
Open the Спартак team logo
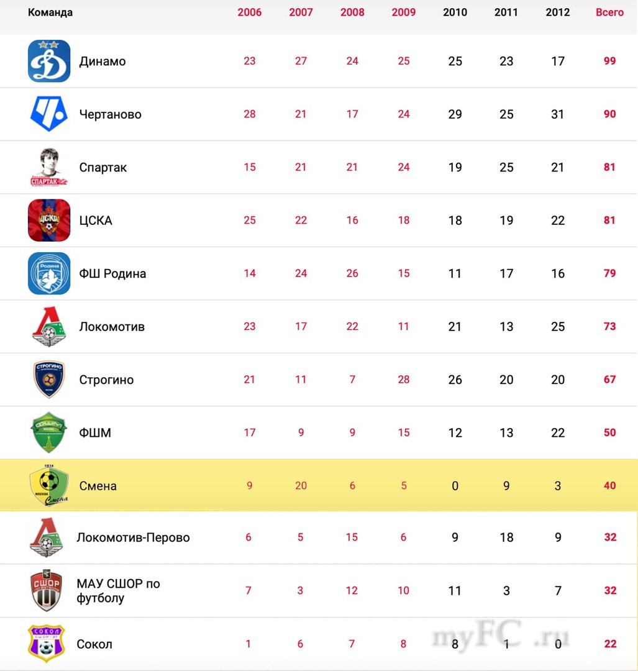pyautogui.click(x=49, y=167)
